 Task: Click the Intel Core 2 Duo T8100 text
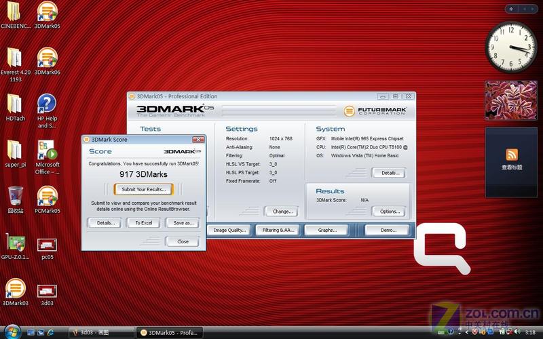(x=369, y=147)
